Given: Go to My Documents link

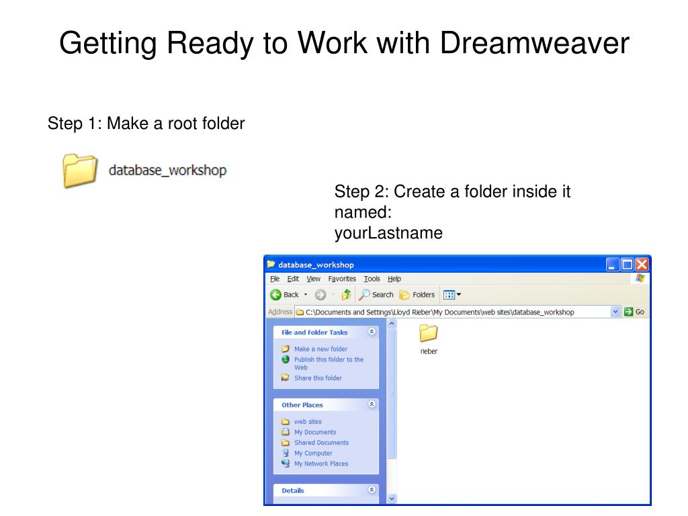Looking at the screenshot, I should coord(315,432).
